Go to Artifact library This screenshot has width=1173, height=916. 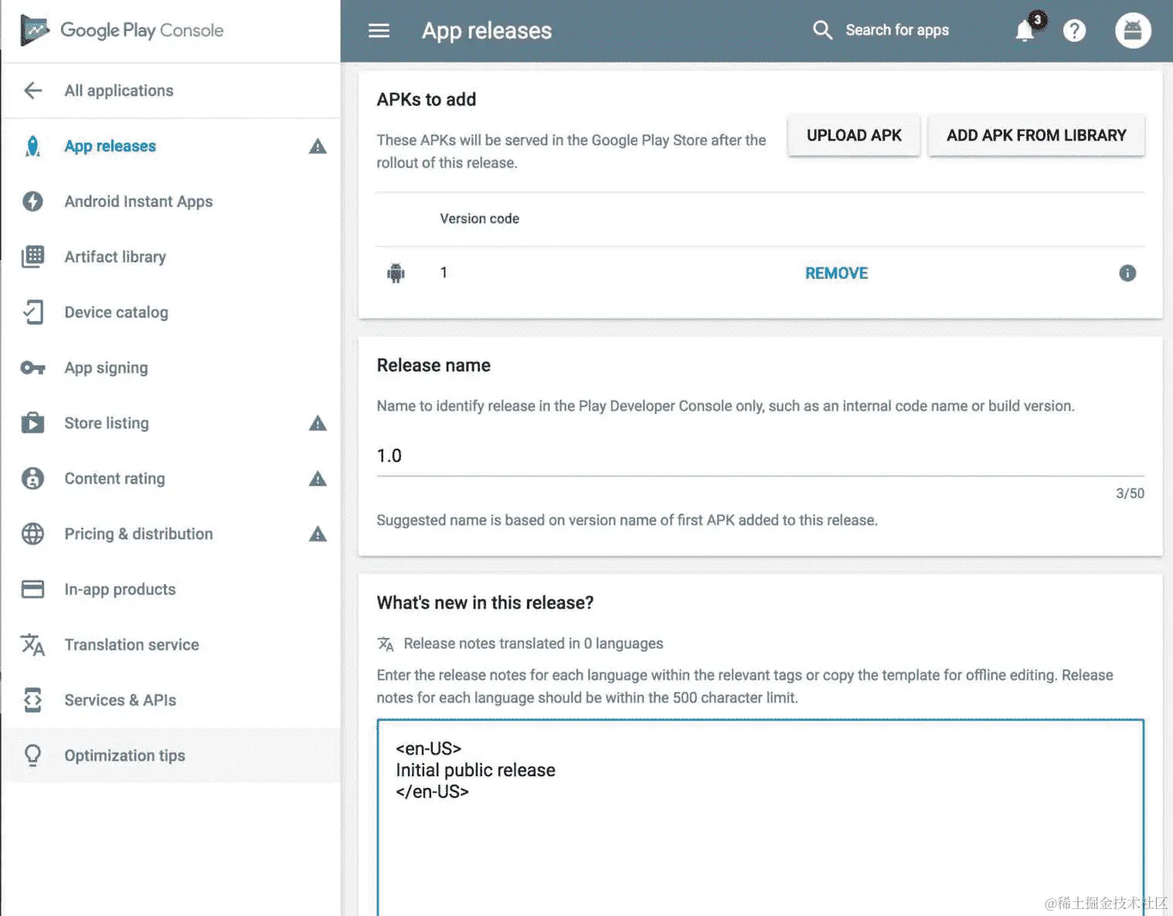(115, 256)
